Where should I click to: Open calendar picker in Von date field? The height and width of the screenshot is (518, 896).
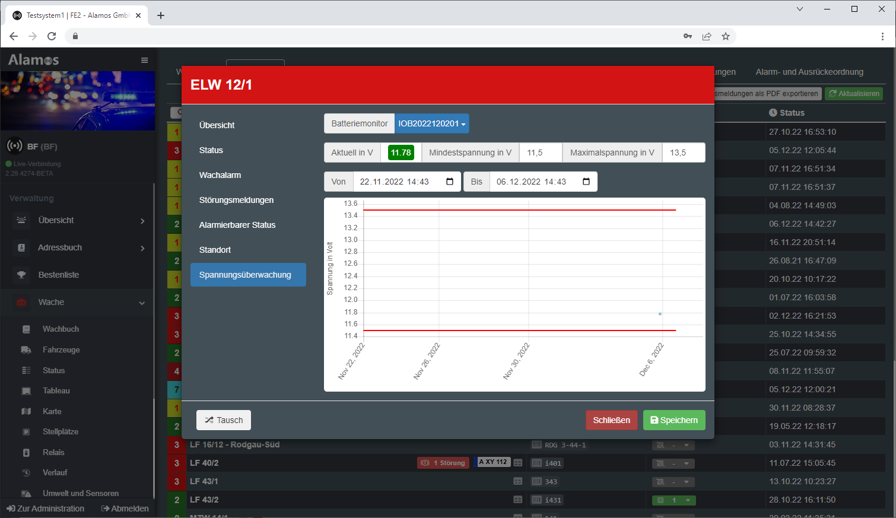point(450,182)
